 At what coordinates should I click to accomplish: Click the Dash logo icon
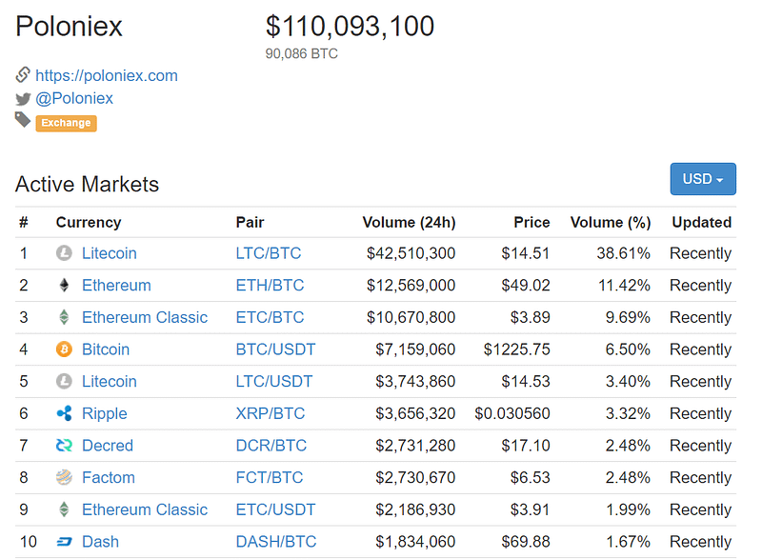64,542
